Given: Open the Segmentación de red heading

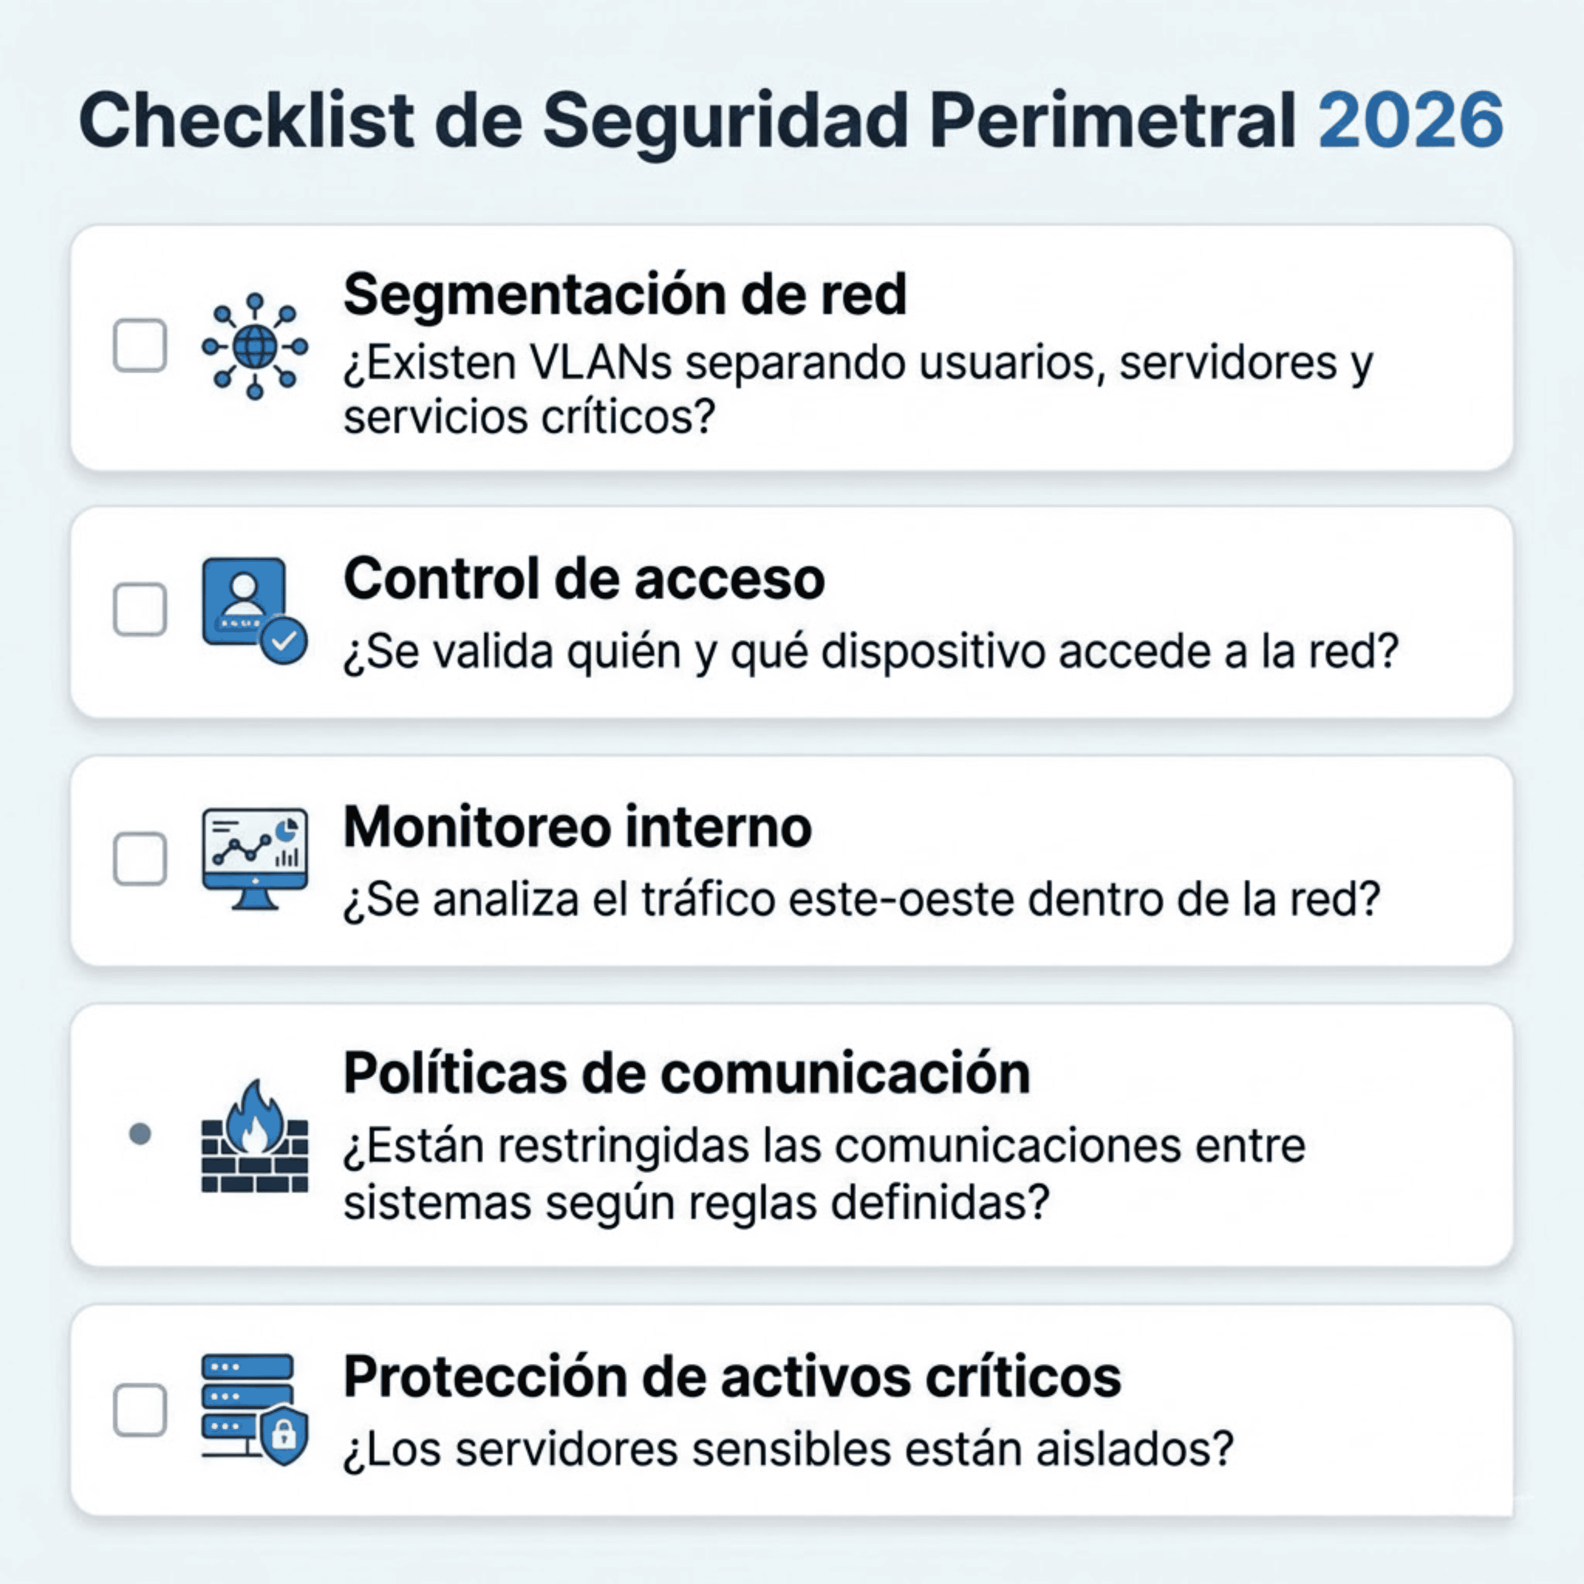Looking at the screenshot, I should pyautogui.click(x=625, y=294).
